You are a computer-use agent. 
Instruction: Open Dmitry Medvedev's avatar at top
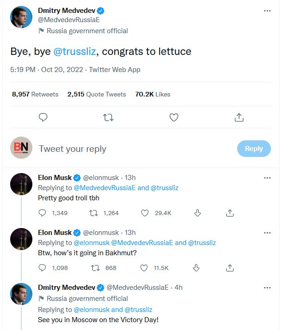(21, 18)
